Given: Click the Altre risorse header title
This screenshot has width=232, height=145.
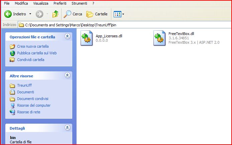Looking at the screenshot, I should (21, 76).
